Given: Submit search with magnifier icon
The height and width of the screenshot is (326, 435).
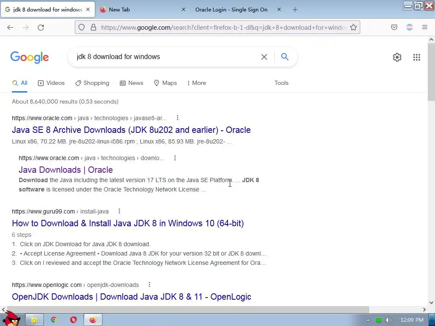Looking at the screenshot, I should coord(285,56).
